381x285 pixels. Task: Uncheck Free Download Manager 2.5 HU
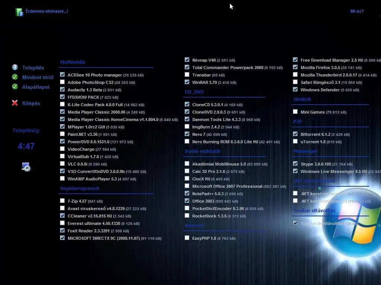(295, 60)
